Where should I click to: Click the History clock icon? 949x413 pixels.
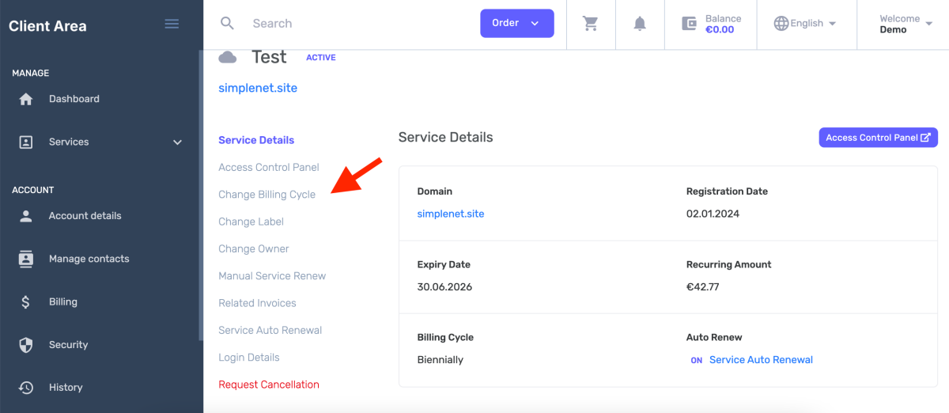click(26, 388)
